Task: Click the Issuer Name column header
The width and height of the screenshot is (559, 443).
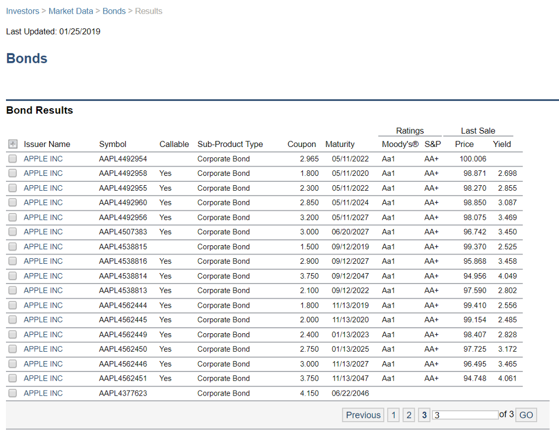Action: point(47,144)
